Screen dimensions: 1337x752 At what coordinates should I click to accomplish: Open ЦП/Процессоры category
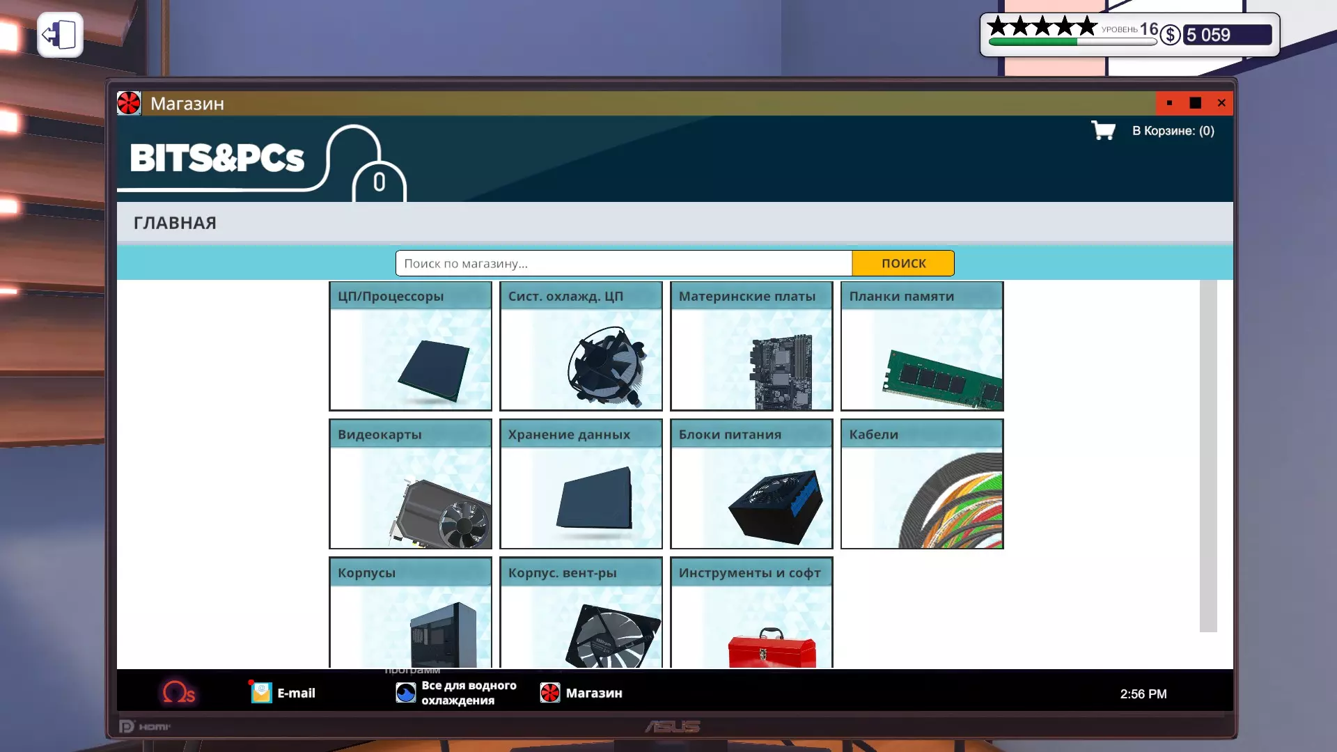click(410, 346)
